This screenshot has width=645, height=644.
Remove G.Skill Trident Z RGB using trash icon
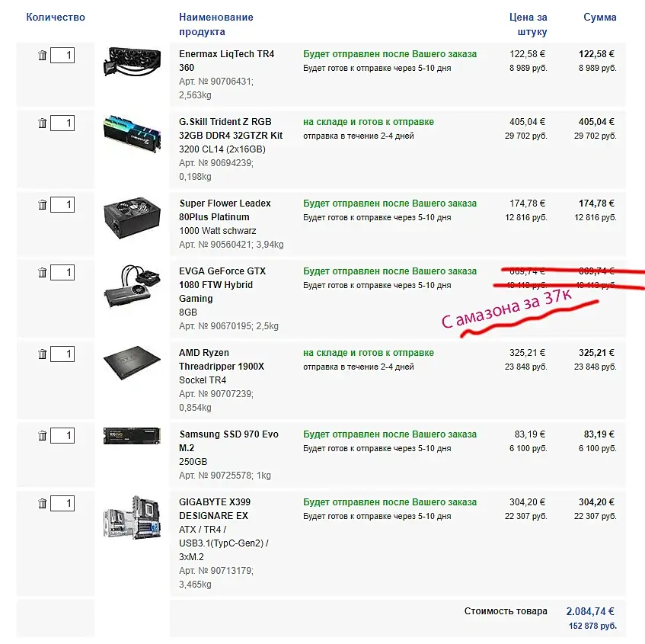pyautogui.click(x=43, y=123)
